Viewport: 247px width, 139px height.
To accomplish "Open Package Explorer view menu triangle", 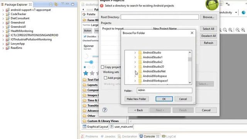I will pyautogui.click(x=63, y=3).
